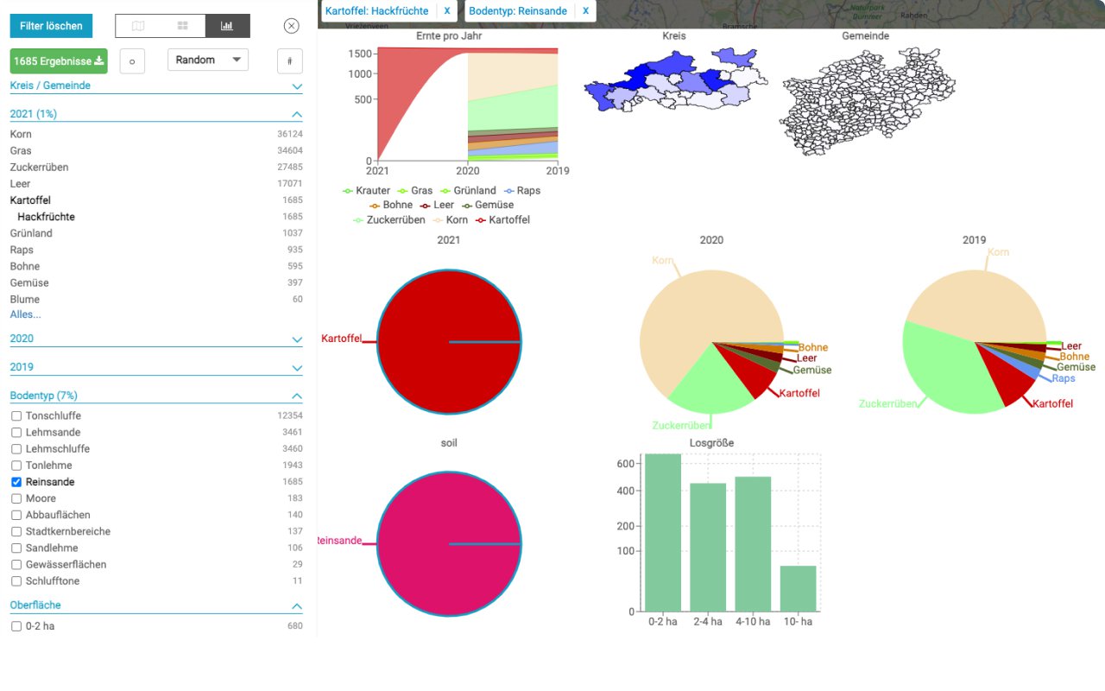Toggle Bohne in the chart legend
The width and height of the screenshot is (1105, 691).
[391, 206]
